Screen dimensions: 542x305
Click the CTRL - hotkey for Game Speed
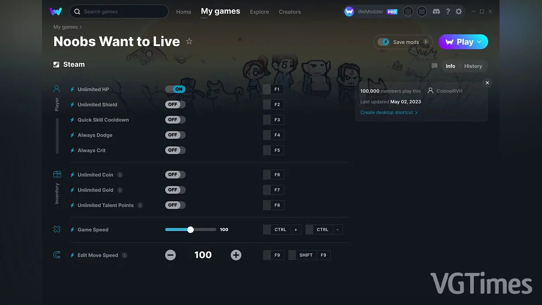coord(324,230)
